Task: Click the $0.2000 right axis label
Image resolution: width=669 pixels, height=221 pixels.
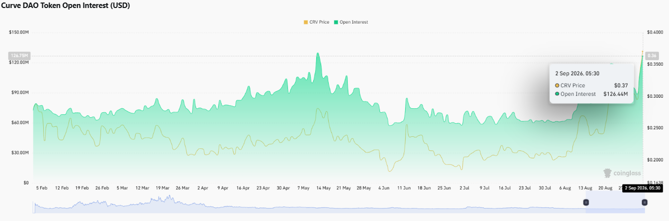Action: pyautogui.click(x=655, y=160)
